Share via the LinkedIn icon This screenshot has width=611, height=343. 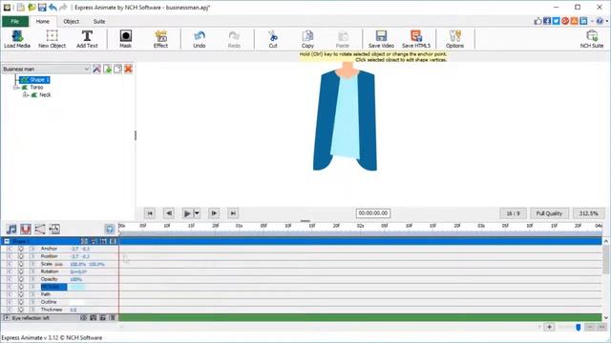[x=583, y=21]
